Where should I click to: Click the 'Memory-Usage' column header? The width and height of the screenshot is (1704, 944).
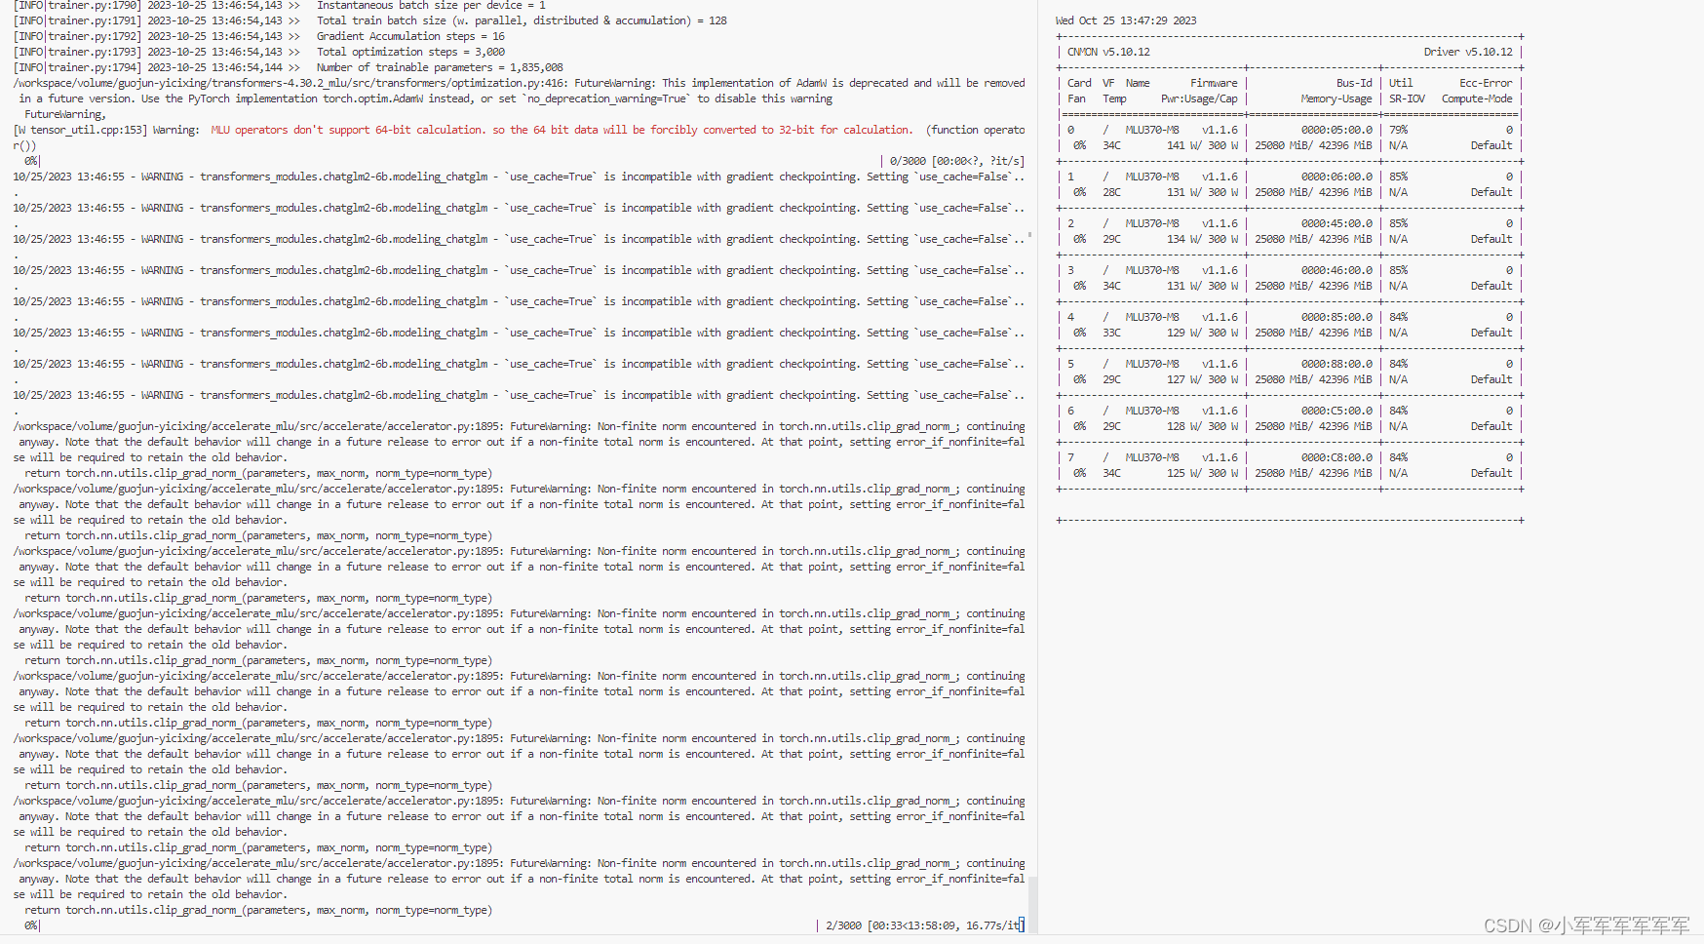(1336, 98)
